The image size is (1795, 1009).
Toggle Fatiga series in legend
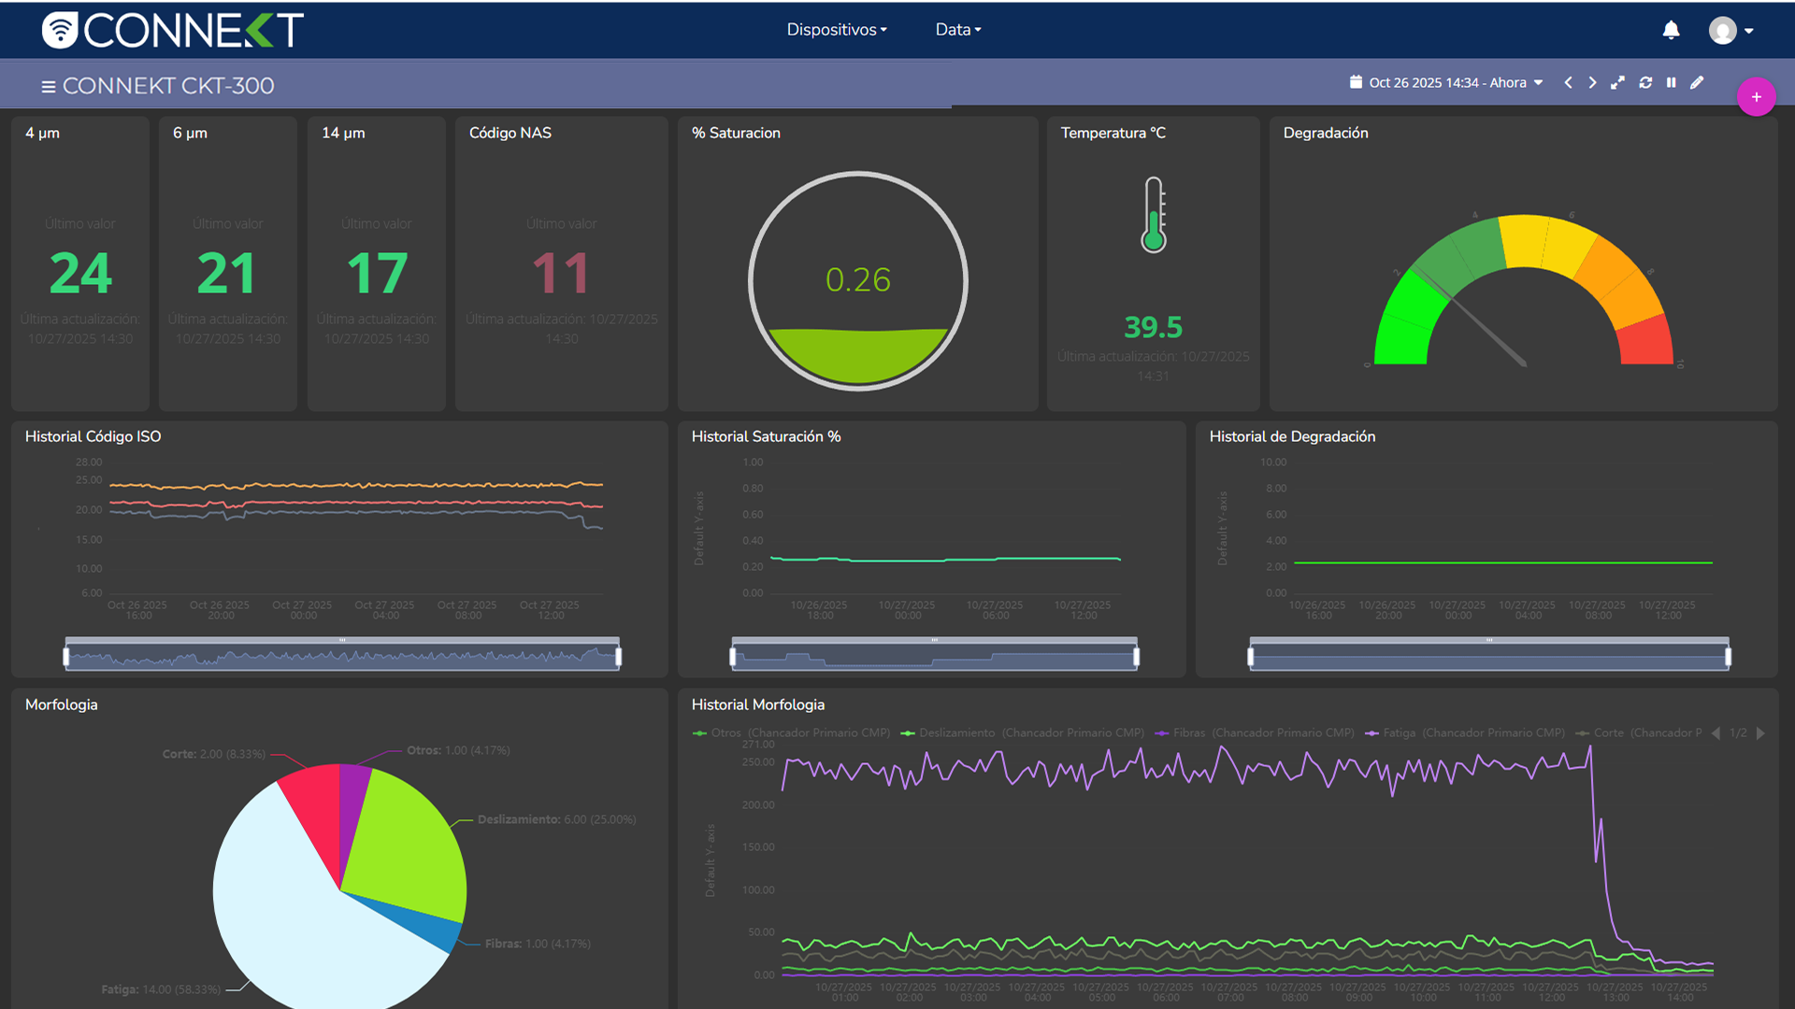pyautogui.click(x=1399, y=733)
